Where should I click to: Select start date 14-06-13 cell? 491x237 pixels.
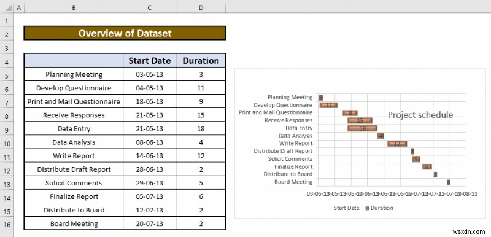150,156
